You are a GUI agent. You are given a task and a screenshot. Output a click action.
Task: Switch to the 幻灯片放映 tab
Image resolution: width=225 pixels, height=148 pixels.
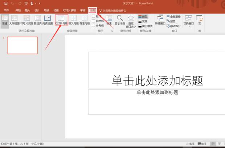pos(69,11)
